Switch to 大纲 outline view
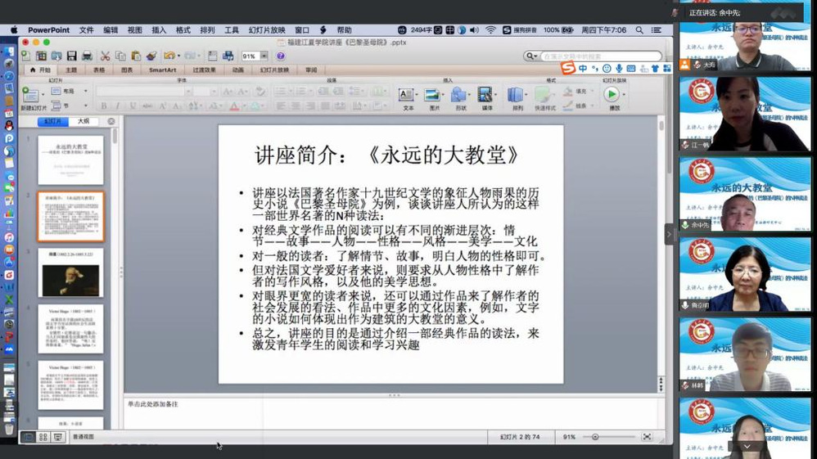Screen dimensions: 817x459 (x=83, y=121)
